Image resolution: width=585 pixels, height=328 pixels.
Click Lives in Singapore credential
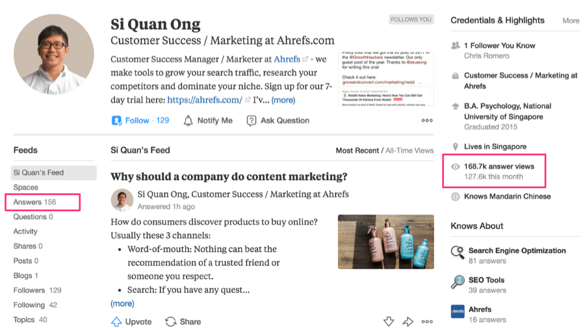[495, 146]
